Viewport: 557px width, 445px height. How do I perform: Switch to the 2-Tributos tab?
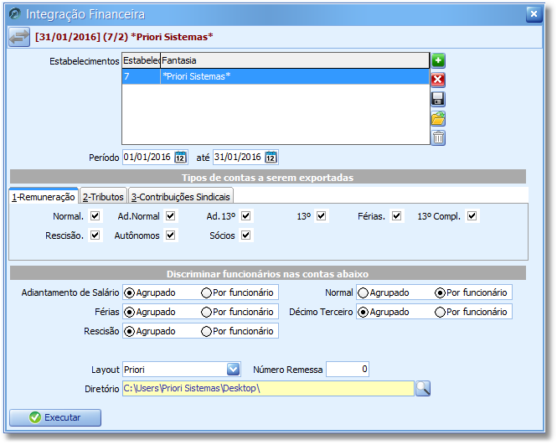pyautogui.click(x=103, y=197)
